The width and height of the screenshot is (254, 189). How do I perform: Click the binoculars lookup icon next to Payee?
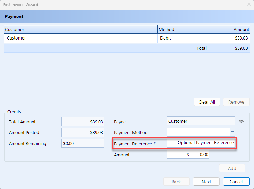241,121
